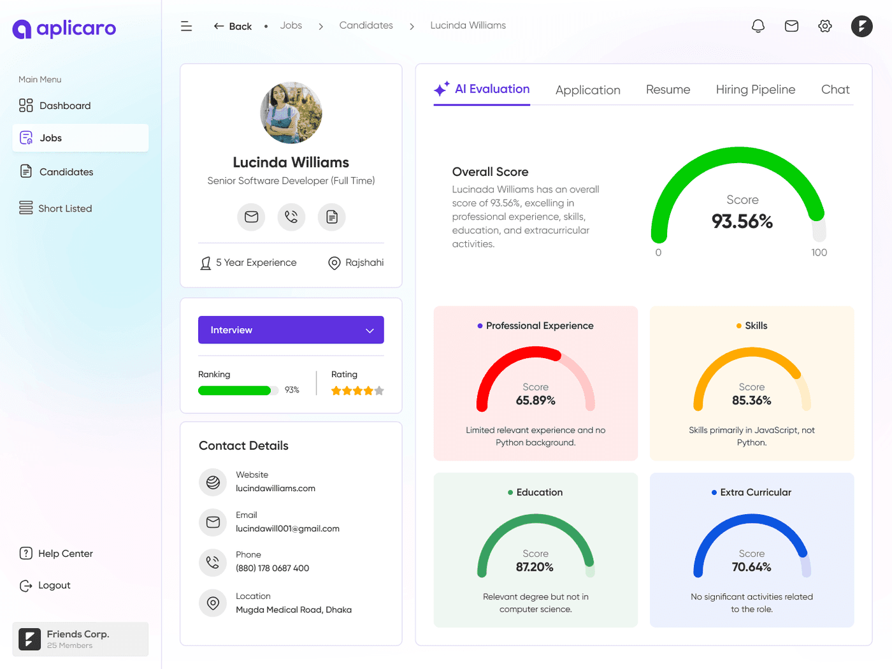
Task: Go back using the Back arrow
Action: (233, 26)
